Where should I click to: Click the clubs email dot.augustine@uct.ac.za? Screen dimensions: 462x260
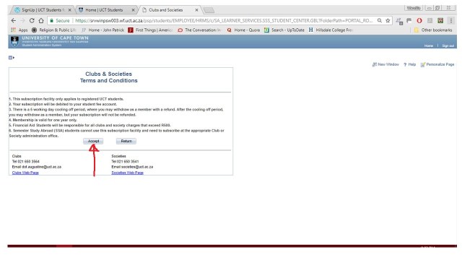(x=42, y=167)
